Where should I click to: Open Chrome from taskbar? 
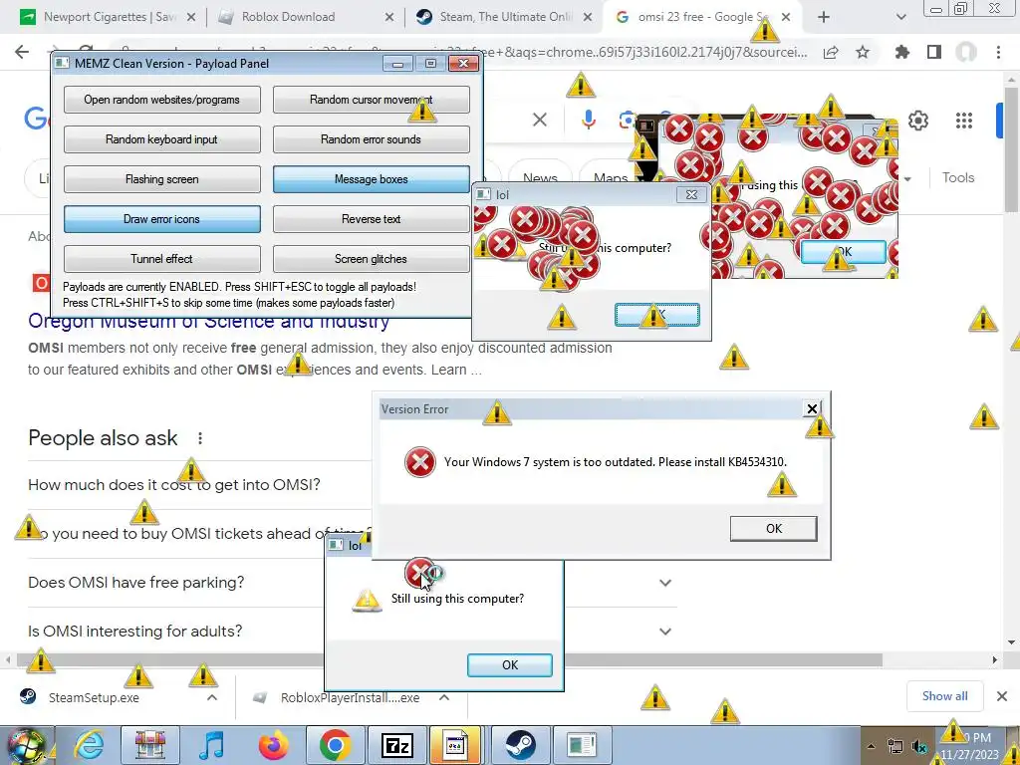click(335, 745)
